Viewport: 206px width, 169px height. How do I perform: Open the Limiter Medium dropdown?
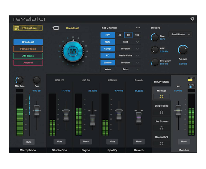pyautogui.click(x=128, y=63)
